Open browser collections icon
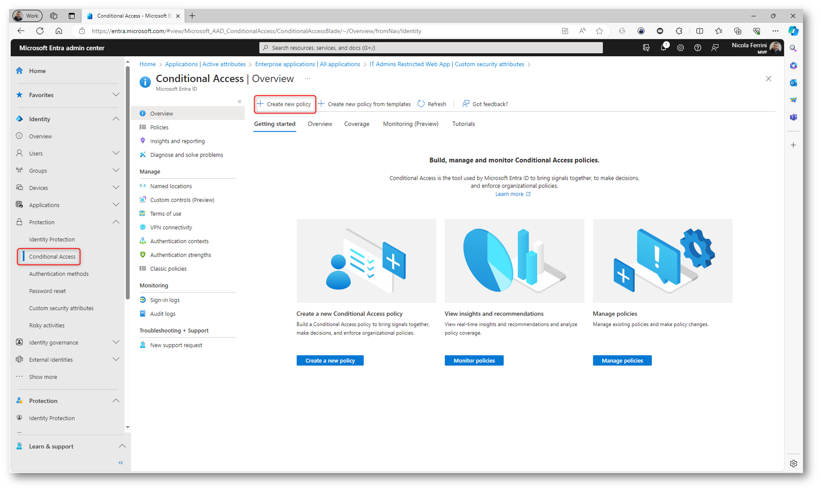Screen dimensions: 821x491 (738, 31)
